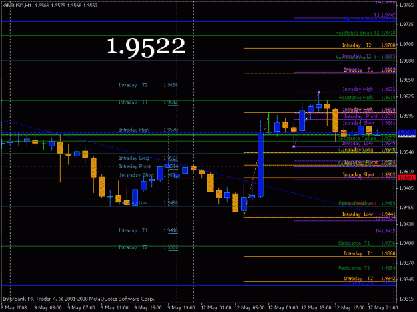Select the left 'Intraday T2 1.9389' label
The width and height of the screenshot is (417, 312).
click(x=148, y=247)
